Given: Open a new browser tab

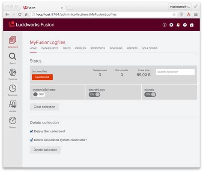Looking at the screenshot, I should pos(70,8).
